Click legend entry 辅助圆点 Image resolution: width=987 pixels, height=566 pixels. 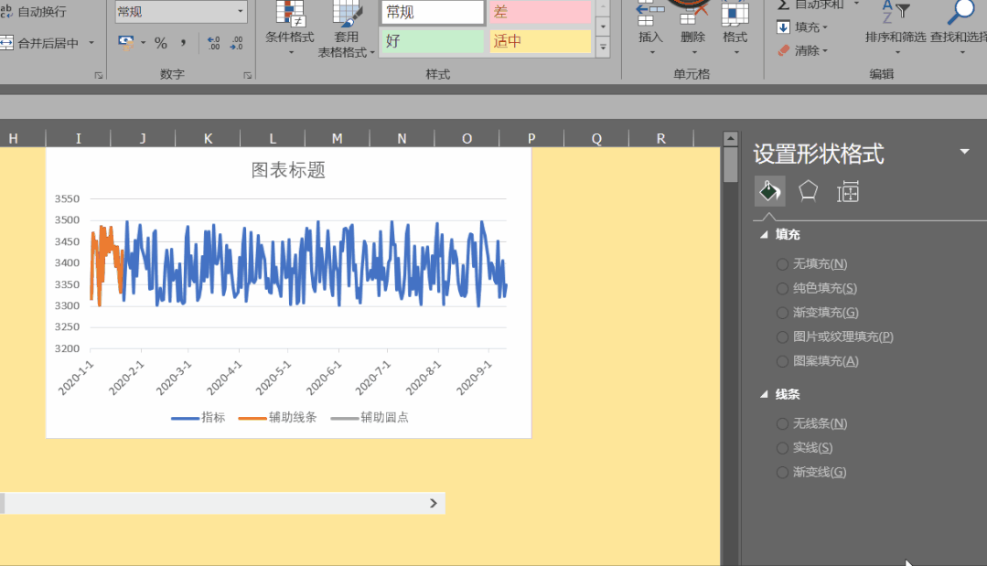pyautogui.click(x=370, y=418)
